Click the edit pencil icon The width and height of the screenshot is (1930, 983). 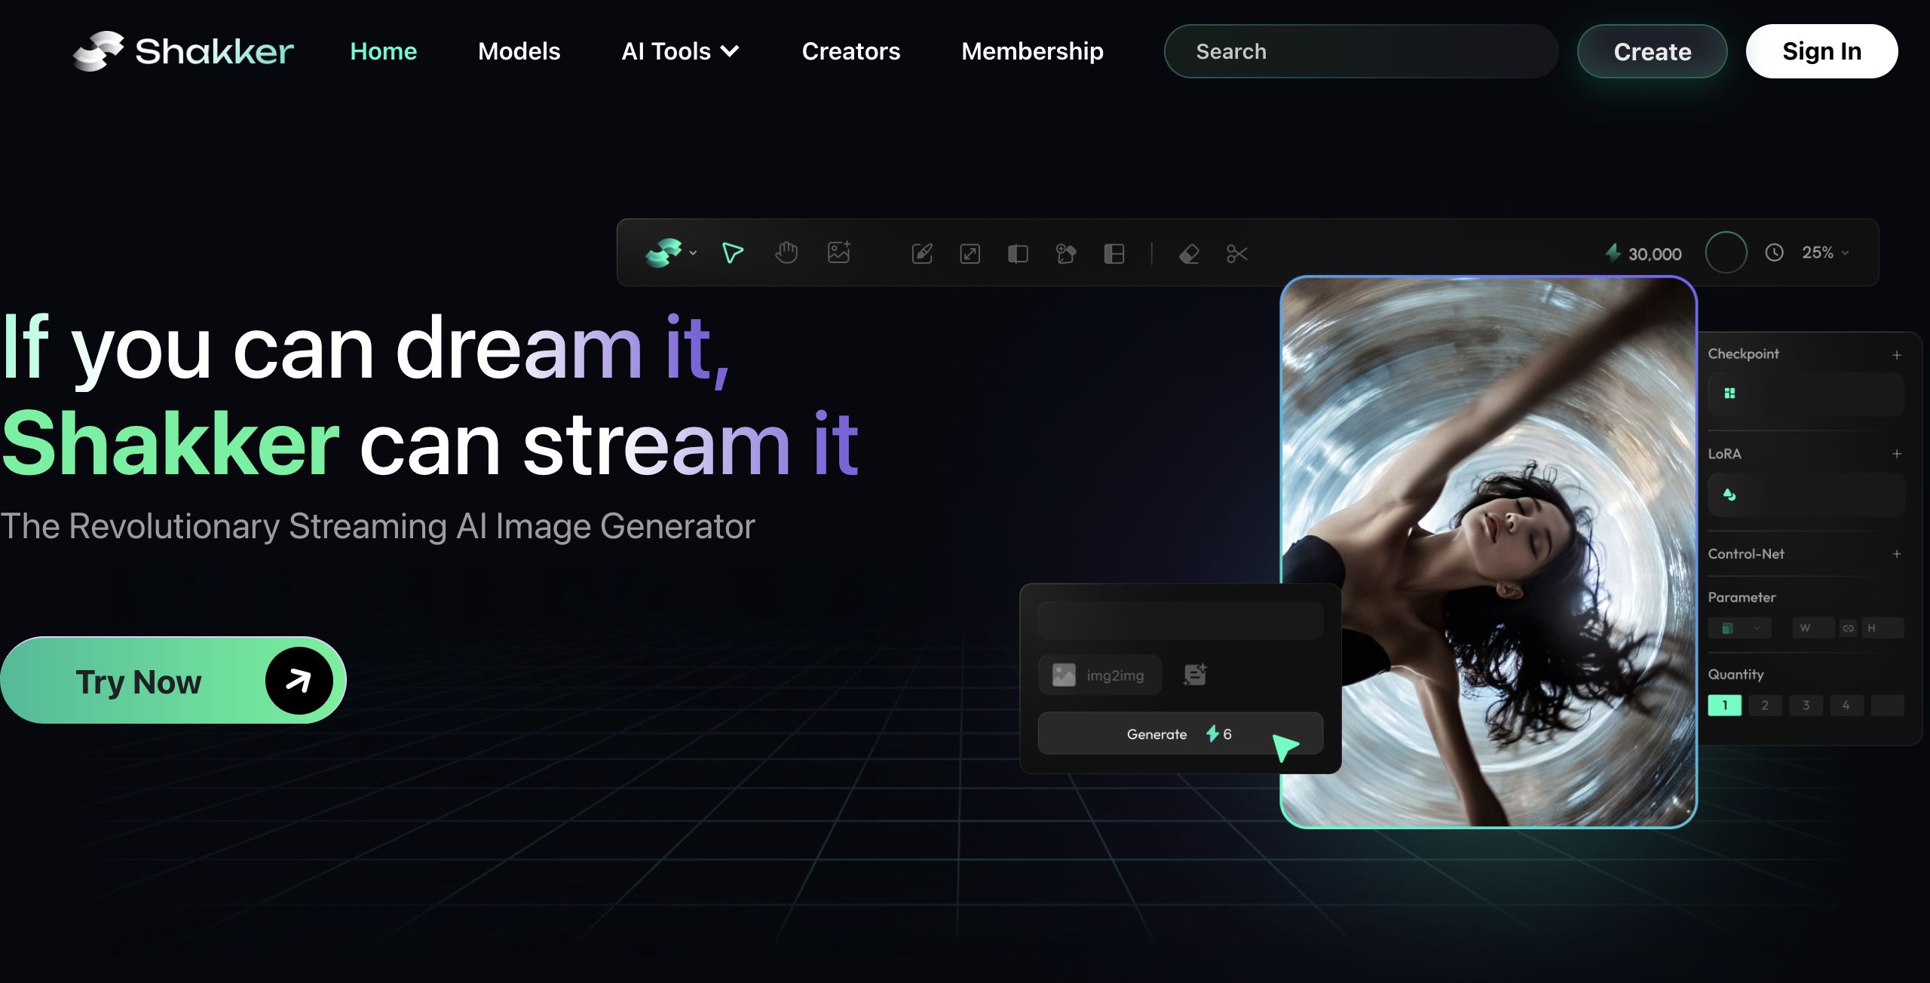tap(922, 254)
